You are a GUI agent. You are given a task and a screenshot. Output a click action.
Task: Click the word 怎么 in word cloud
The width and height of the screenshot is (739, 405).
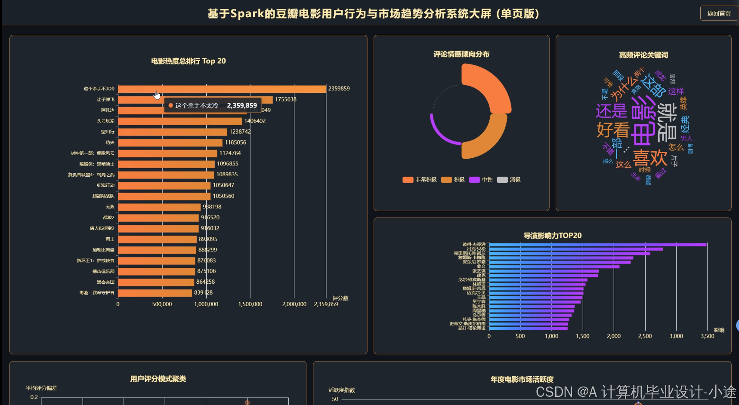click(676, 147)
